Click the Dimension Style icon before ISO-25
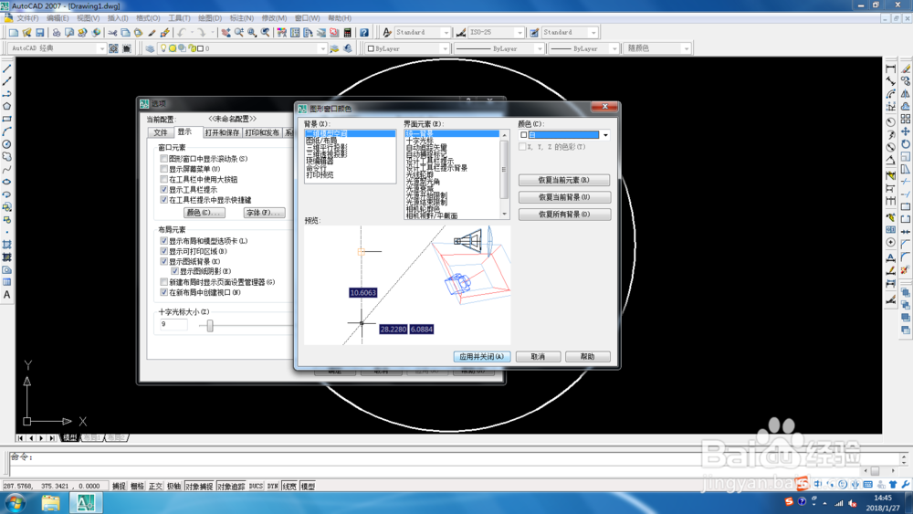Viewport: 913px width, 514px height. coord(461,33)
